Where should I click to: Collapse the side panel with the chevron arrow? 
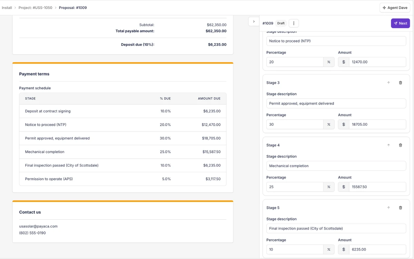(254, 21)
